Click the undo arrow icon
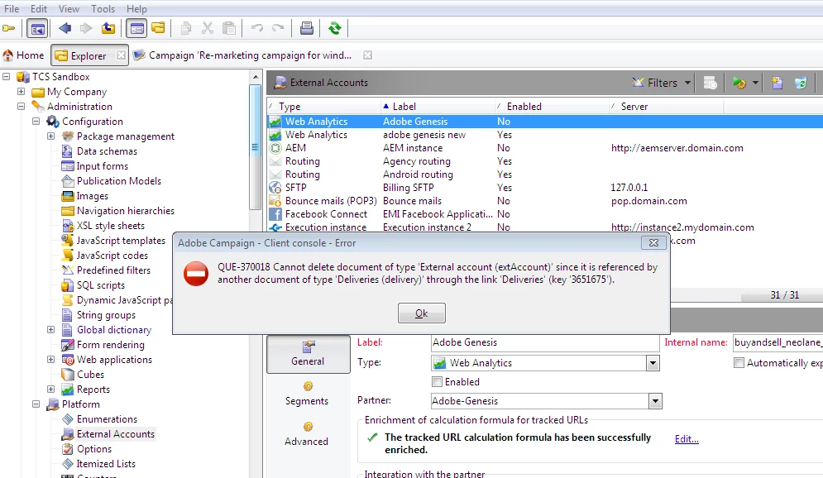 pyautogui.click(x=256, y=28)
